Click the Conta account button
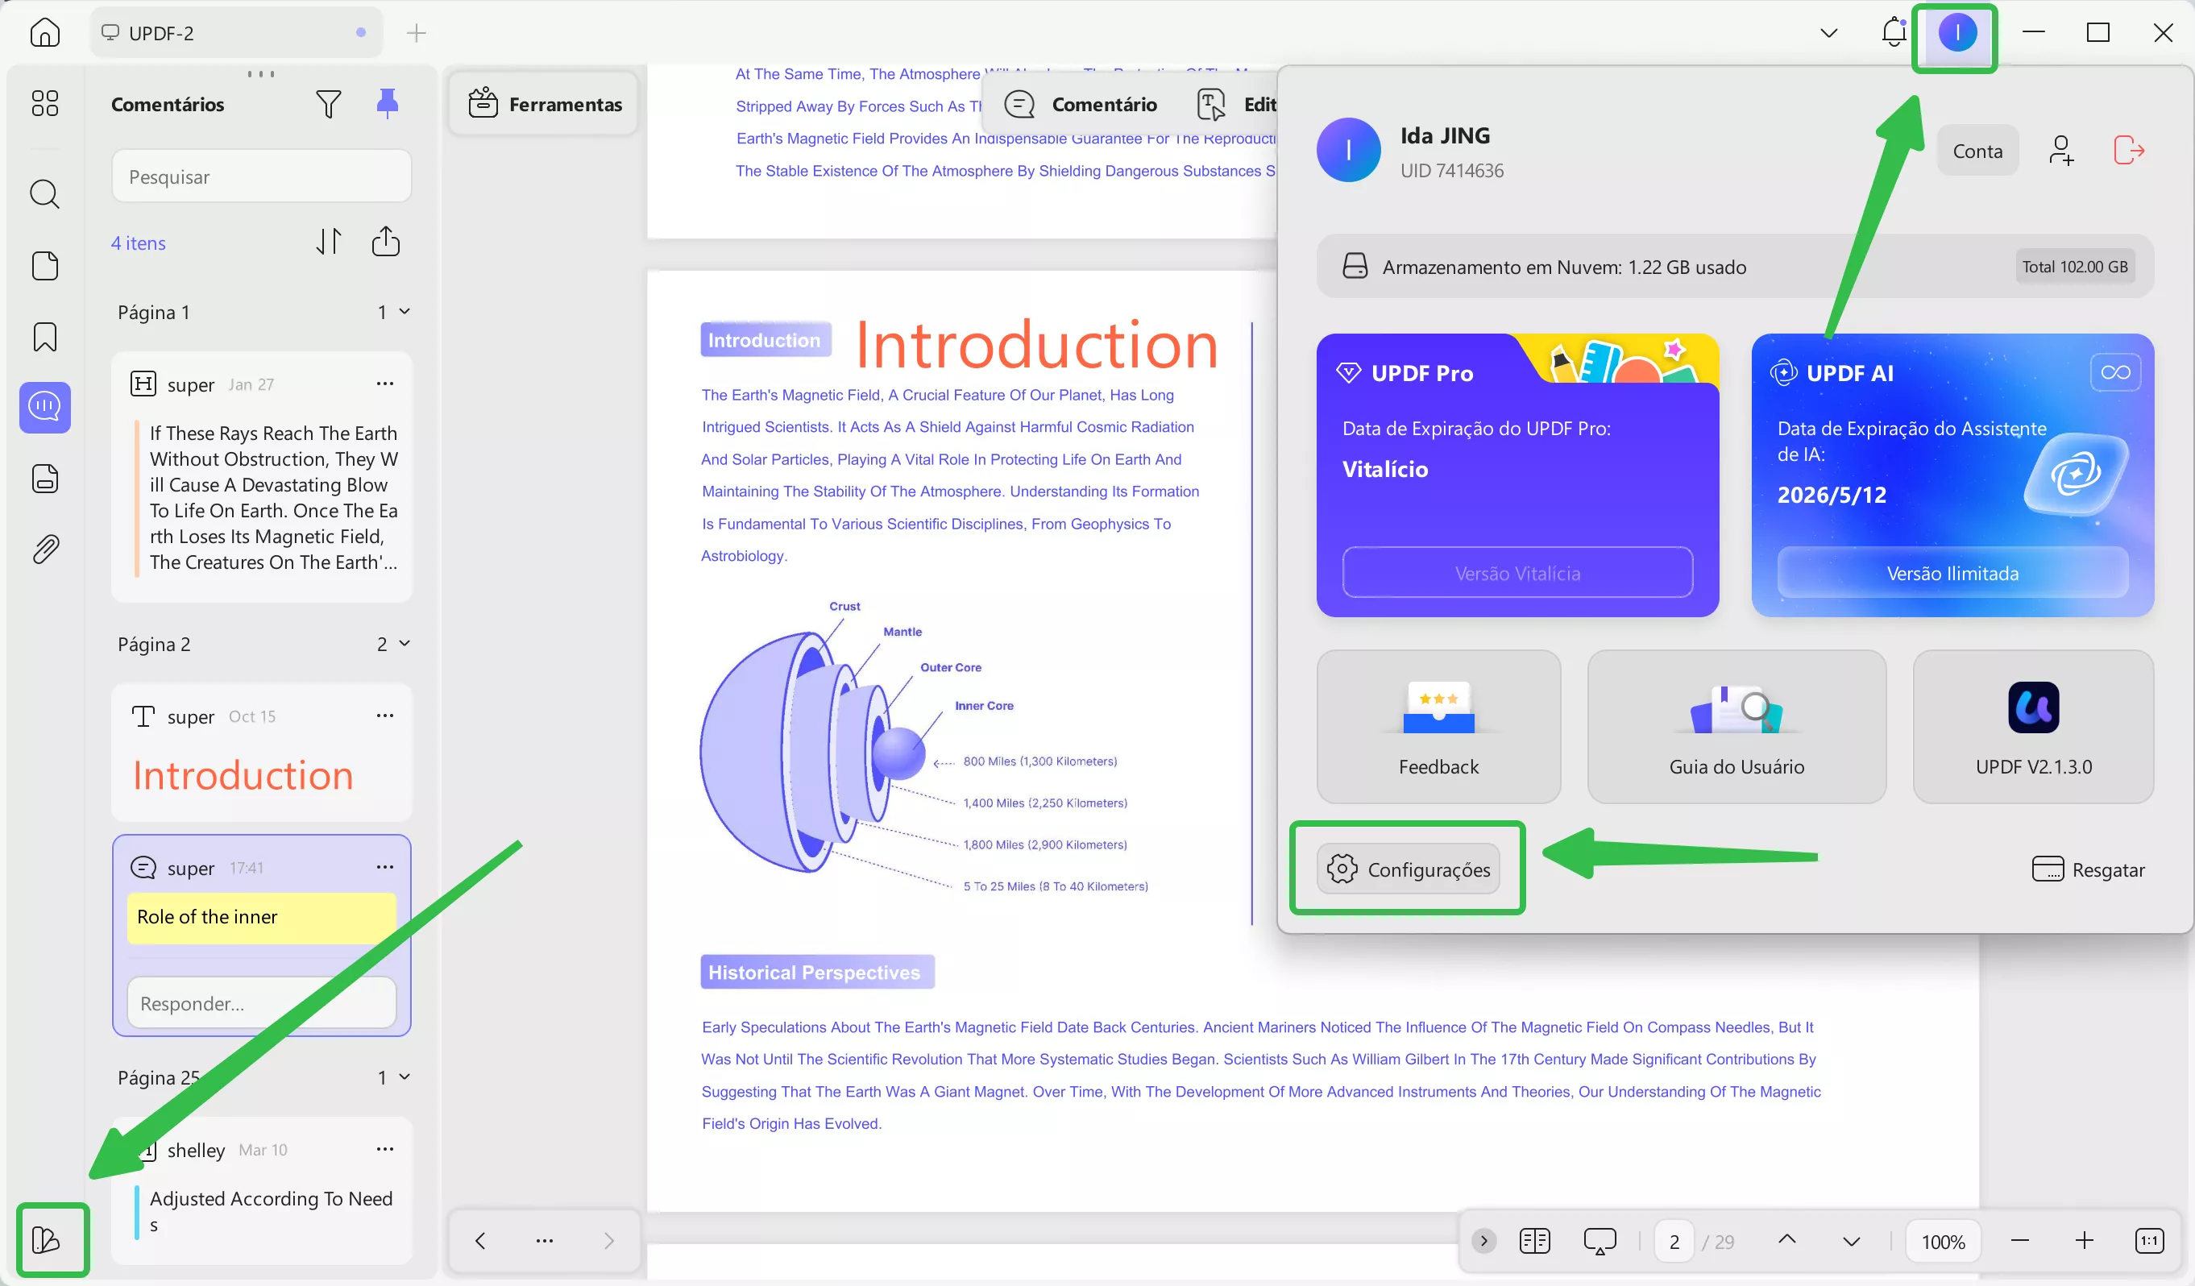This screenshot has height=1286, width=2195. 1977,151
